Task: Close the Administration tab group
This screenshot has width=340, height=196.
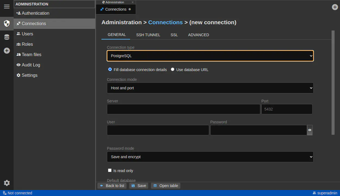Action: tap(133, 2)
